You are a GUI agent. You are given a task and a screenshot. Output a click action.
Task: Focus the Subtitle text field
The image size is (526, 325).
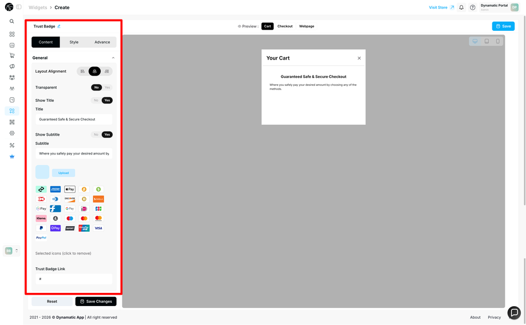coord(74,154)
